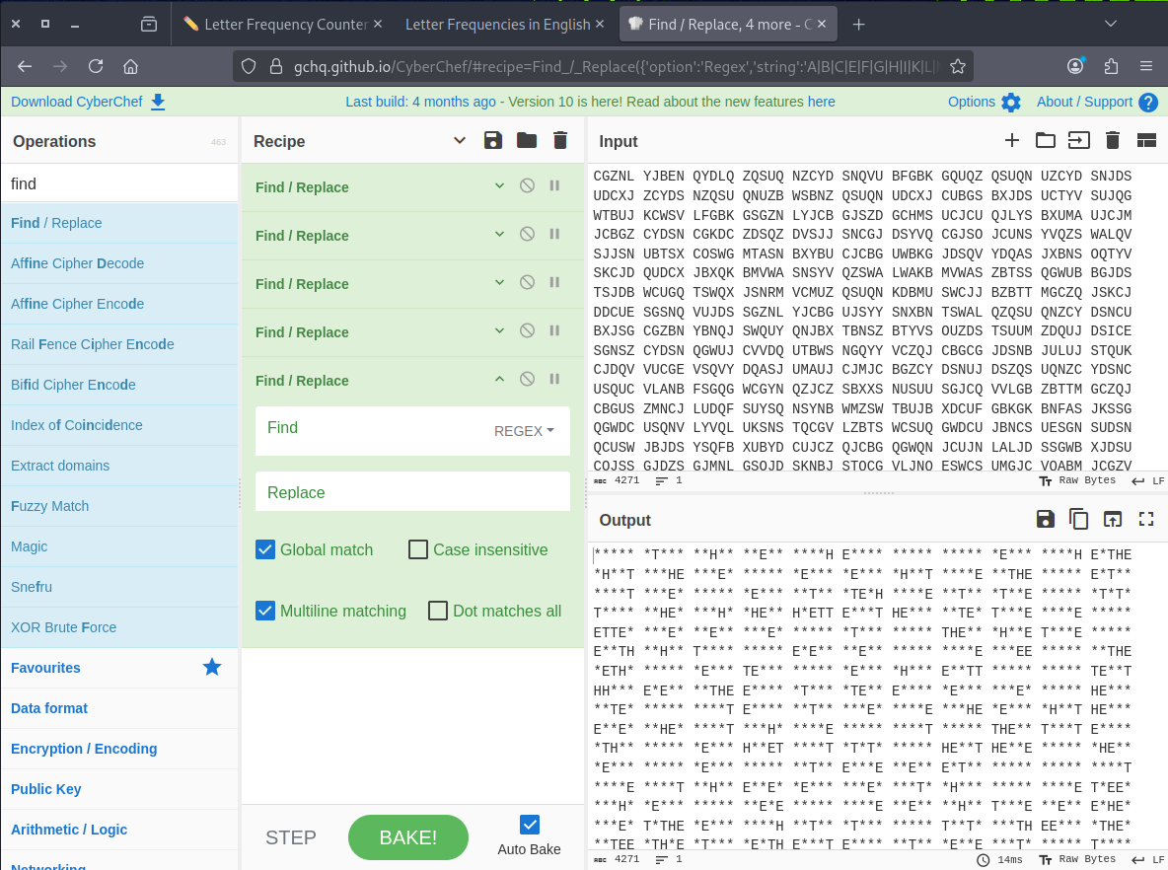Copy the output to the clipboard

point(1079,519)
